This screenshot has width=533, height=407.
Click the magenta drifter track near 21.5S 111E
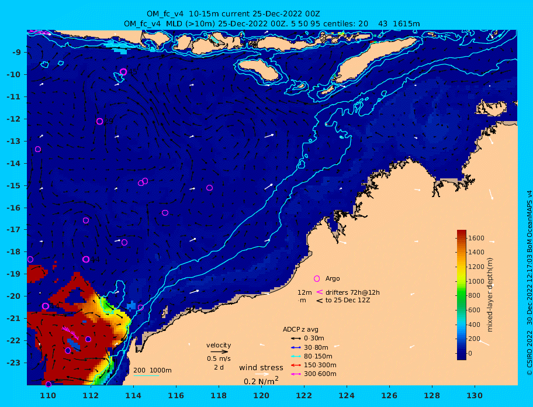pyautogui.click(x=70, y=332)
